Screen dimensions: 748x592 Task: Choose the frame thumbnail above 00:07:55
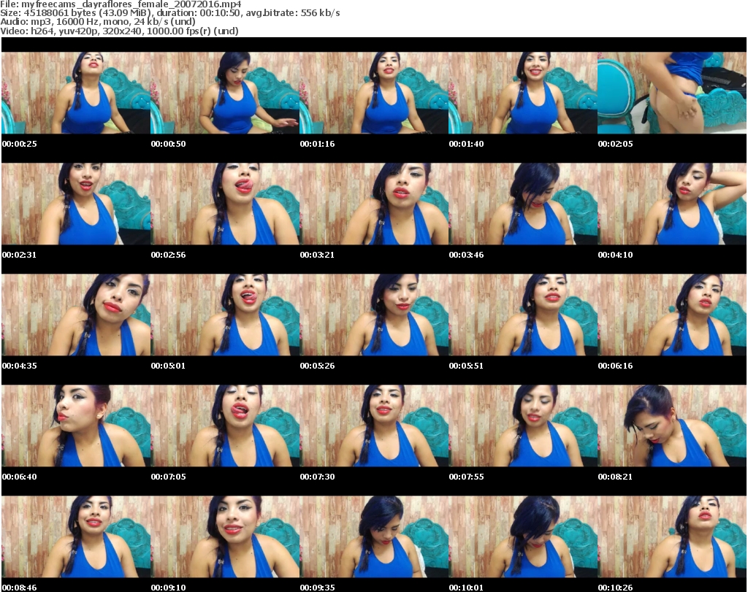(523, 426)
